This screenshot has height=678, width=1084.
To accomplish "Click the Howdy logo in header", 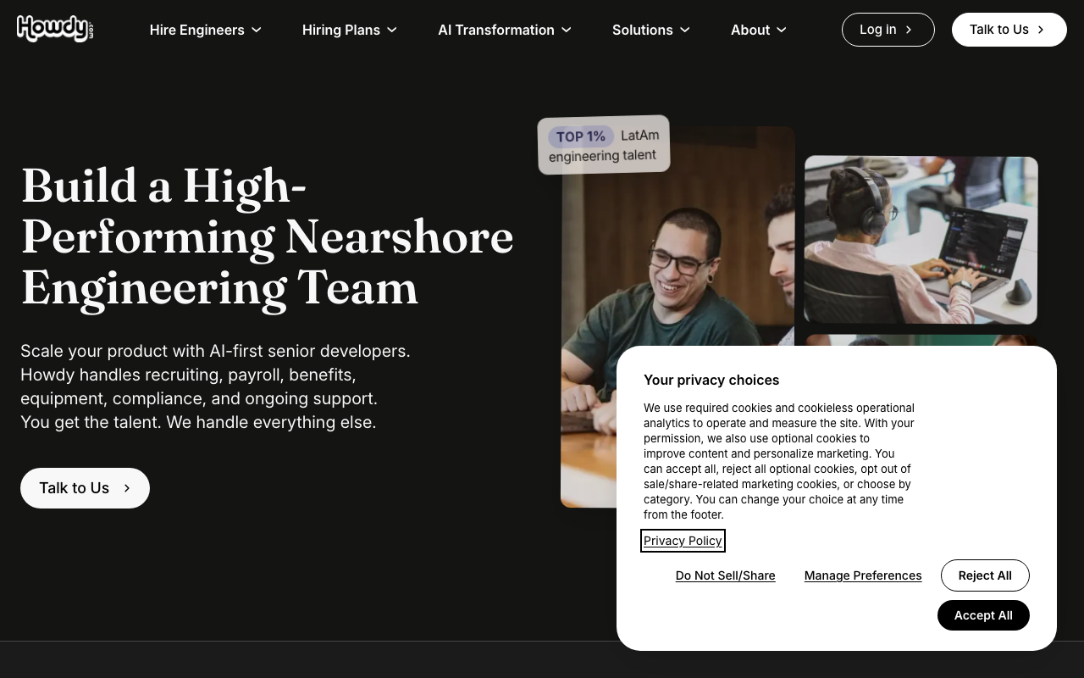I will (55, 29).
